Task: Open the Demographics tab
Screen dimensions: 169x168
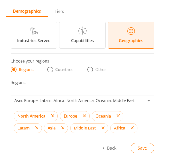Action: pos(27,11)
